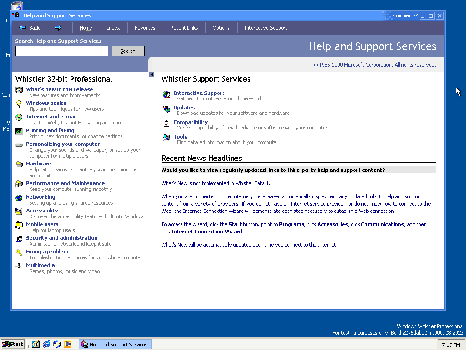Click the What's new in this release icon
The width and height of the screenshot is (466, 350).
pos(19,90)
